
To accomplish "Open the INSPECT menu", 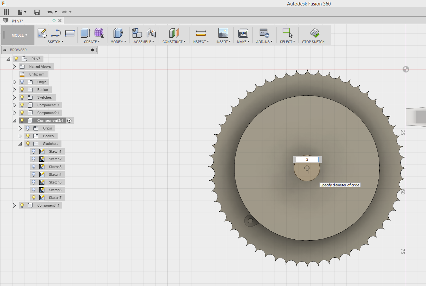I will click(201, 42).
